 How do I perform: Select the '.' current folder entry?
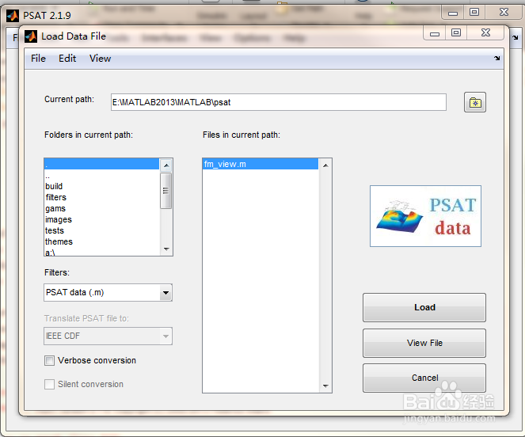click(x=102, y=164)
